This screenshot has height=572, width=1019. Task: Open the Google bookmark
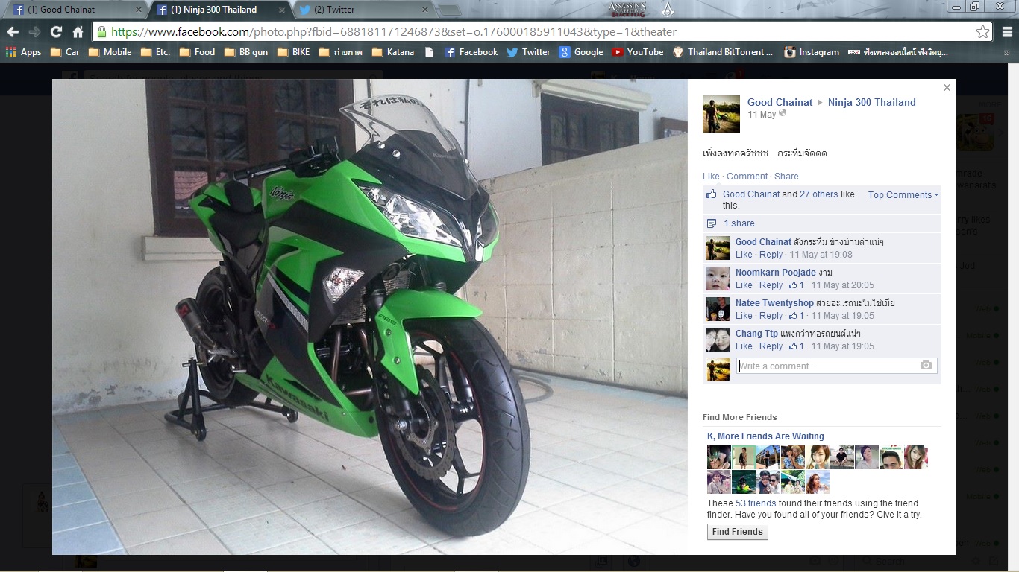point(581,52)
